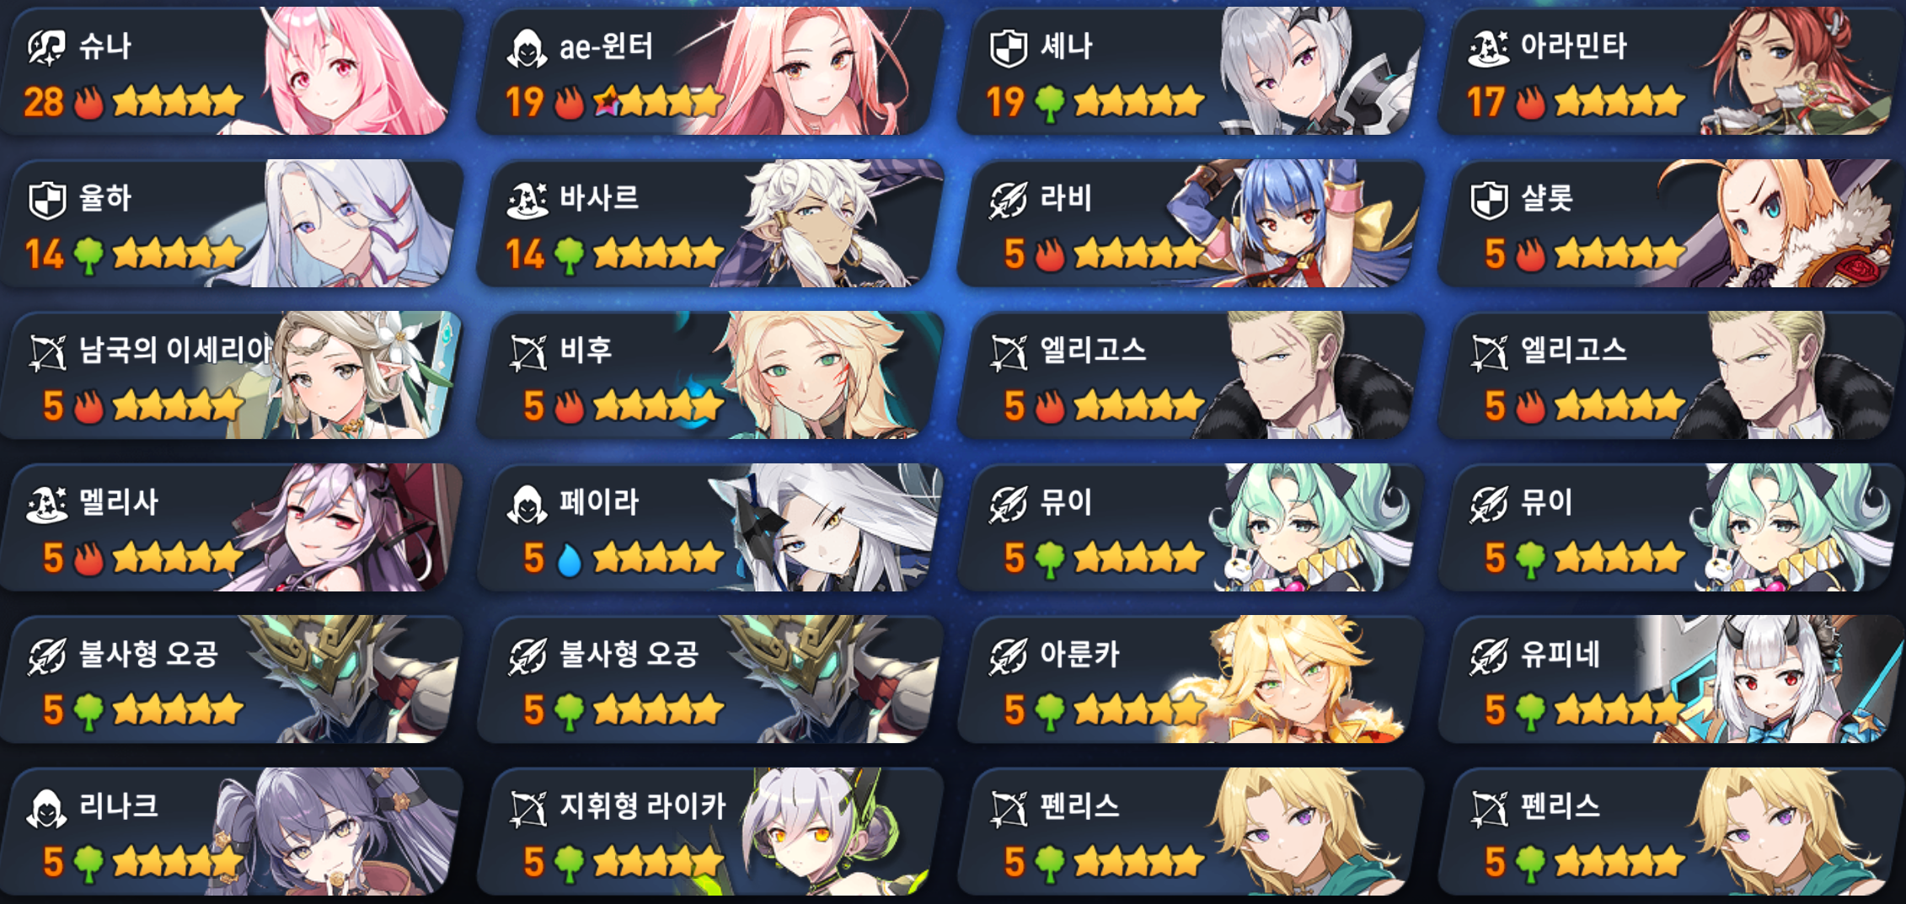Click the hooded class icon beside 리나크
Image resolution: width=1906 pixels, height=904 pixels.
[46, 808]
